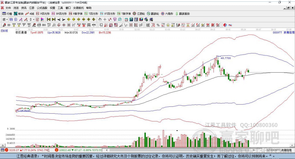Click the Dn=22.2981 indicator value

pos(88,32)
